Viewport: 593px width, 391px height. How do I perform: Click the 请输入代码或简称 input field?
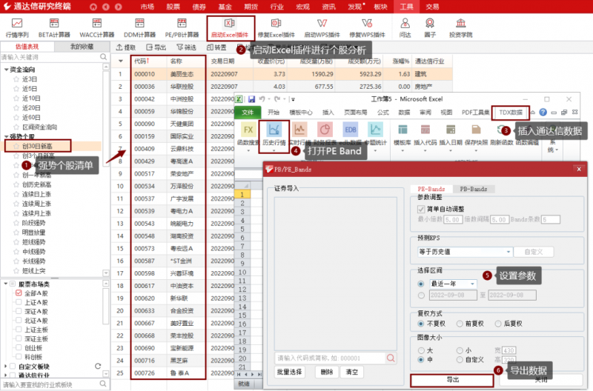(x=330, y=358)
